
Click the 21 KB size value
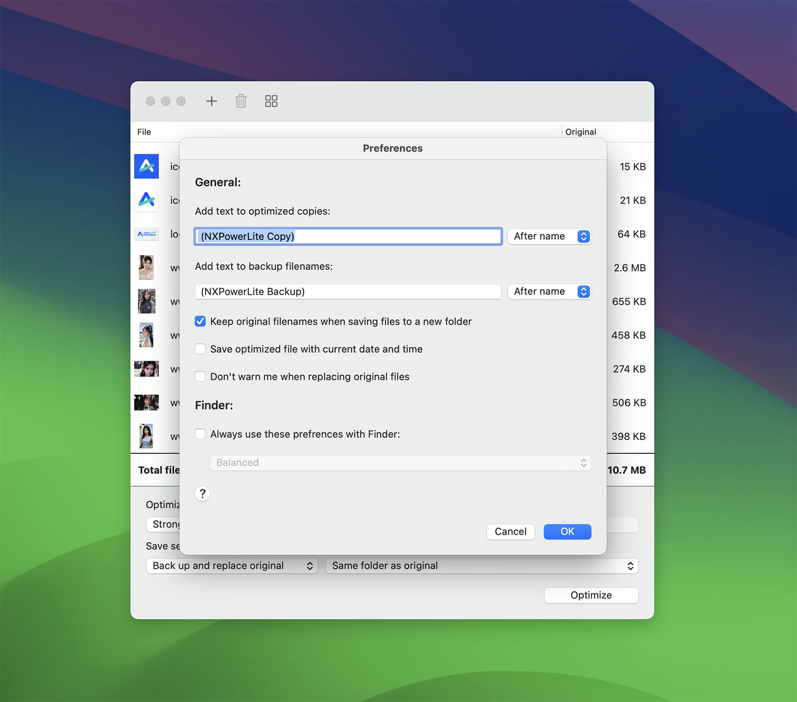(632, 200)
